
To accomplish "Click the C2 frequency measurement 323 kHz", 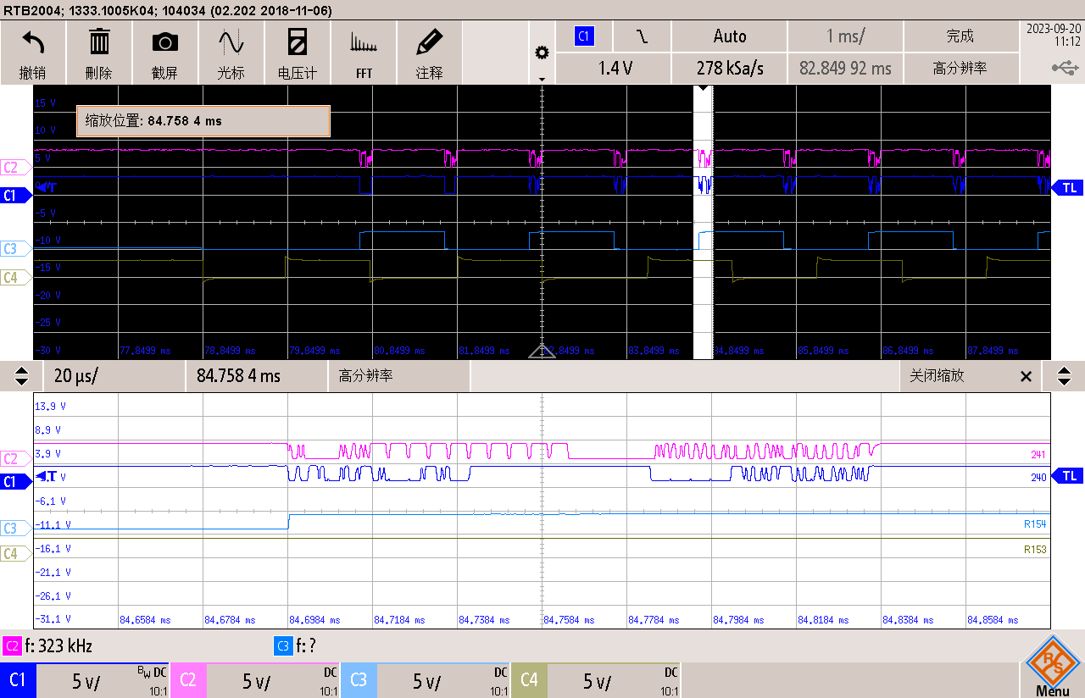I will tap(48, 646).
